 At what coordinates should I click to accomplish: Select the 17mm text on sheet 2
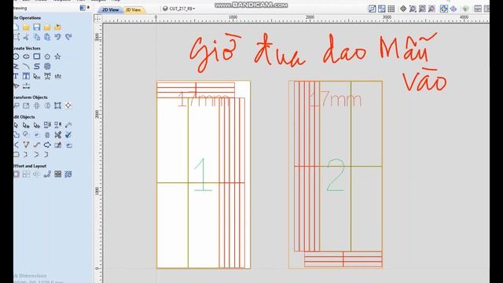tap(336, 100)
